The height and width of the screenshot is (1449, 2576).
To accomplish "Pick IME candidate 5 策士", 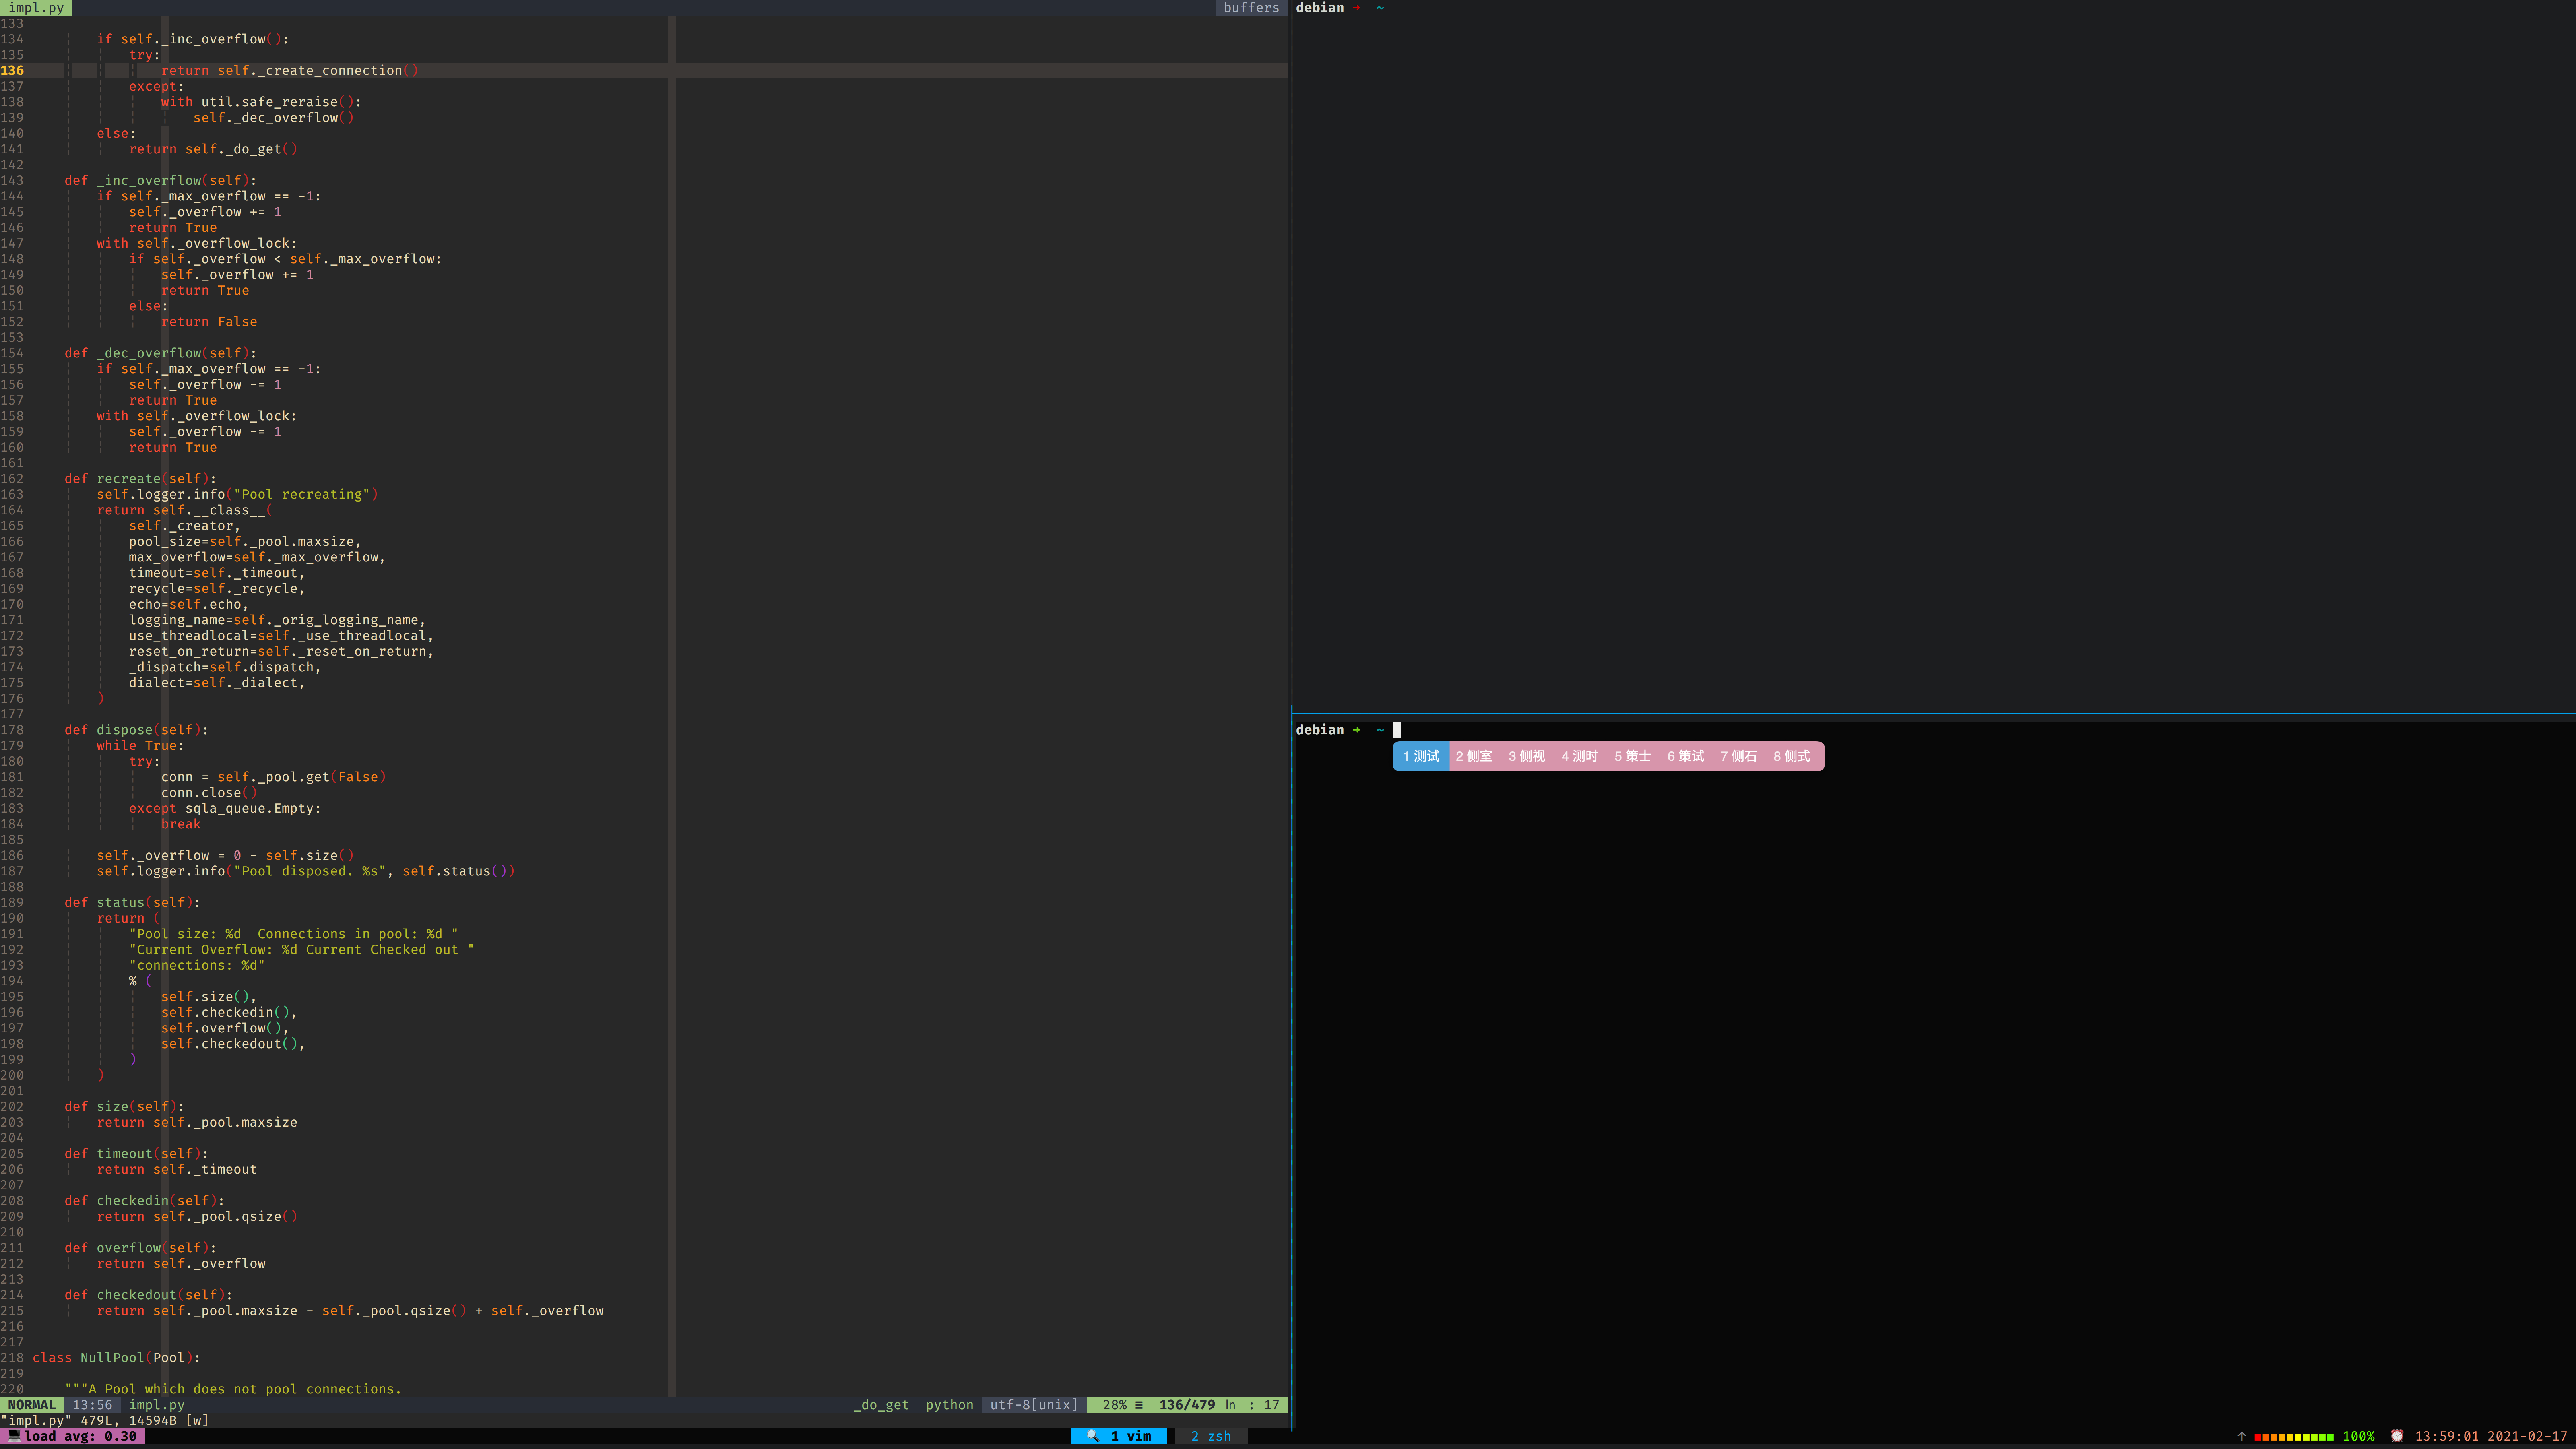I will point(1632,756).
